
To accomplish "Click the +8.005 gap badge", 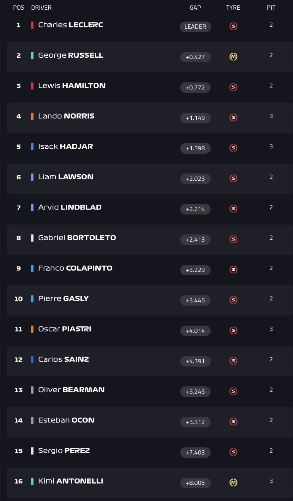I will click(195, 483).
